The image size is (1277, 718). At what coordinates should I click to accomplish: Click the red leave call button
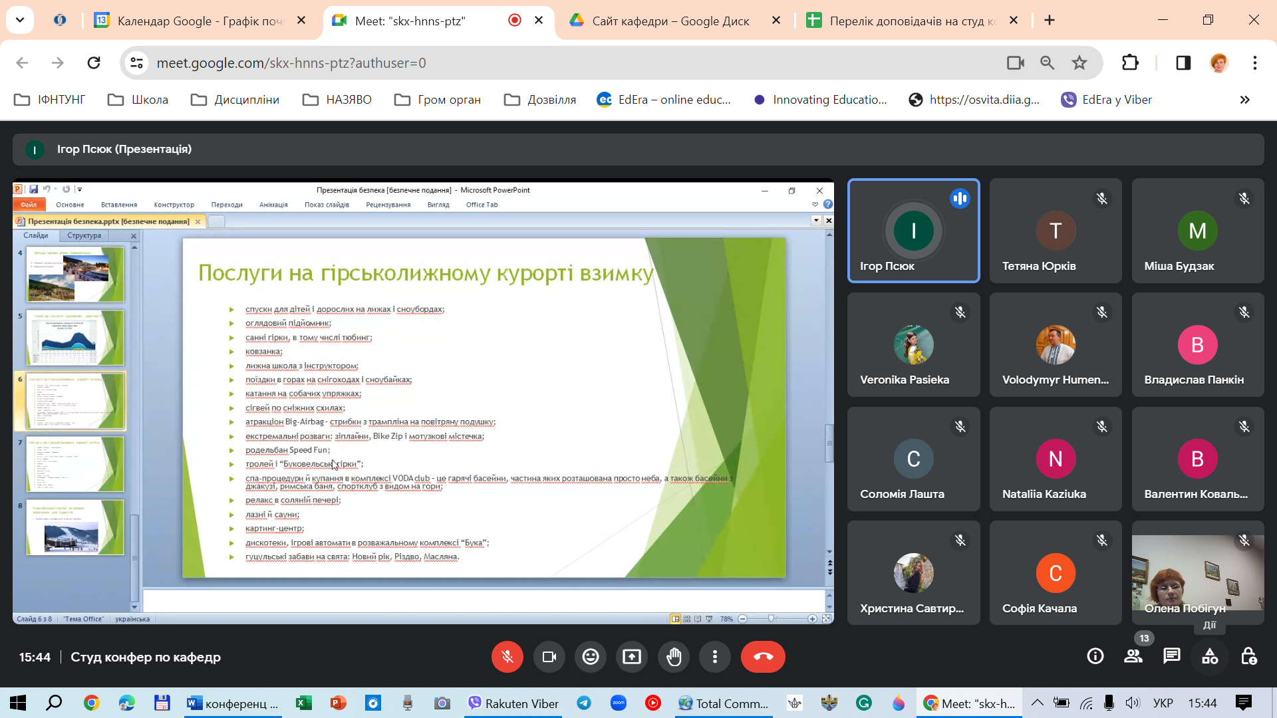(763, 657)
